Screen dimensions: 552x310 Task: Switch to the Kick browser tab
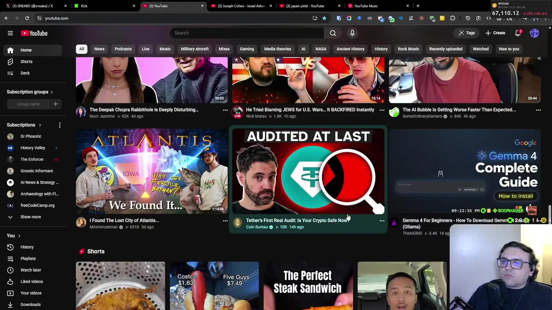click(103, 6)
